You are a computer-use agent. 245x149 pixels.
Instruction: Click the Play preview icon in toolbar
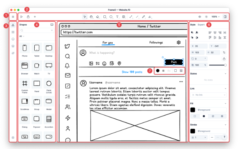point(21,17)
